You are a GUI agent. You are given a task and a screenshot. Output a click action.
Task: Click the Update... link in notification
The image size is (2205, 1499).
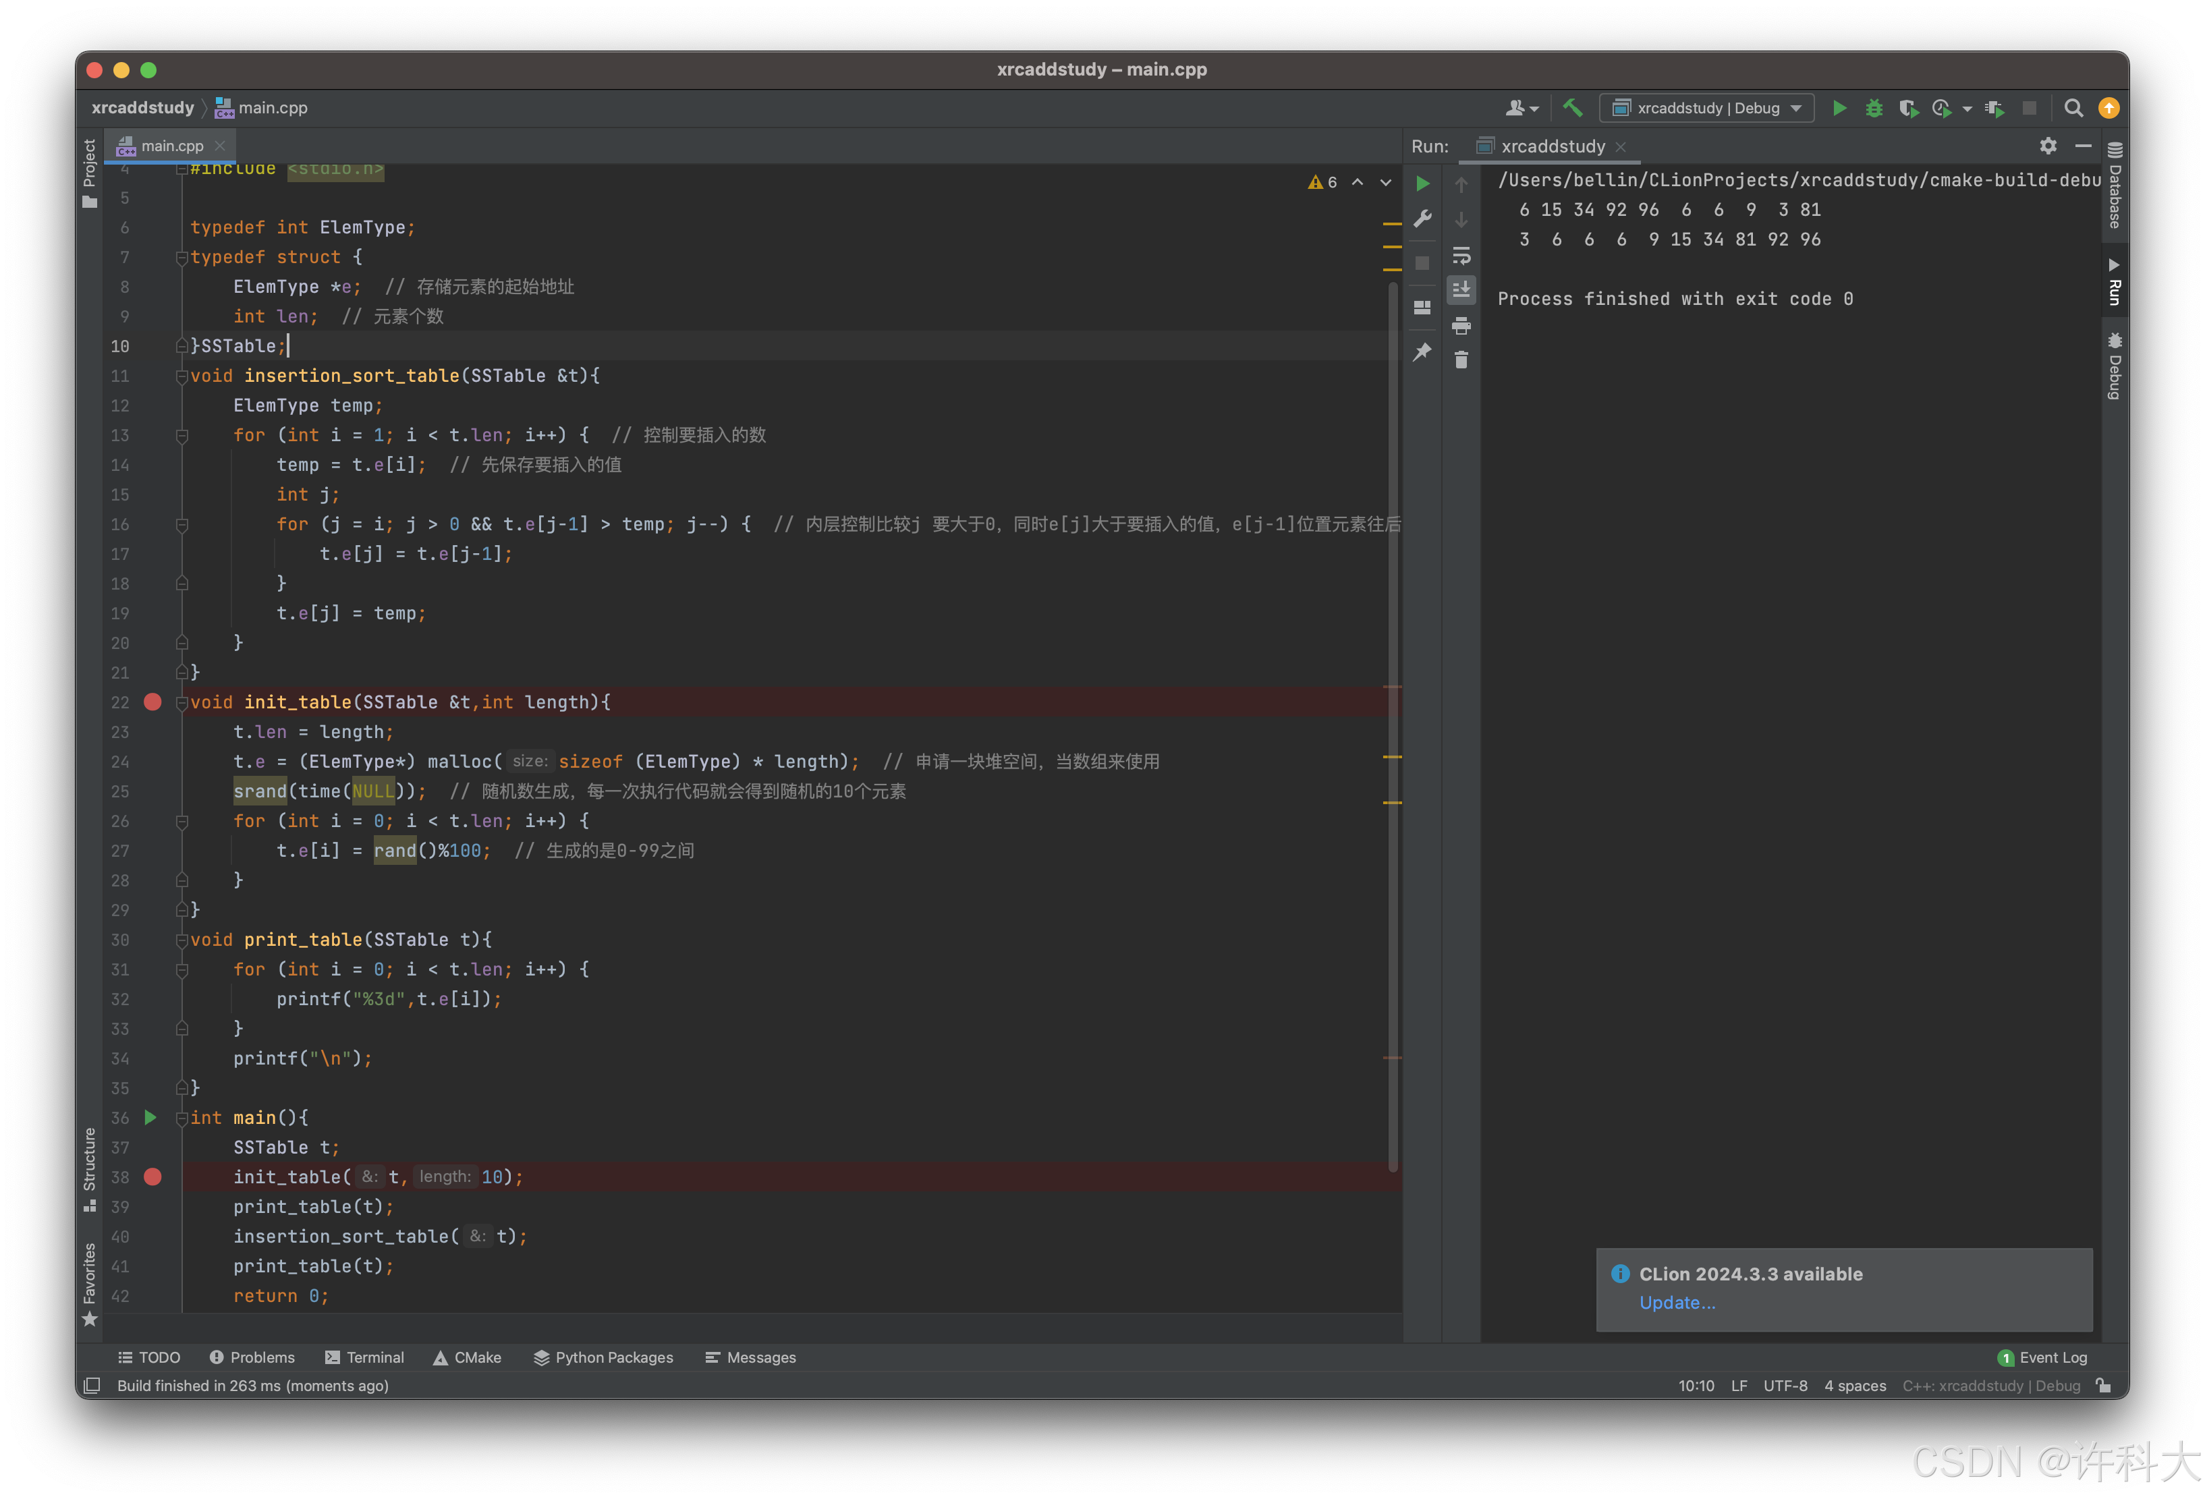point(1677,1303)
